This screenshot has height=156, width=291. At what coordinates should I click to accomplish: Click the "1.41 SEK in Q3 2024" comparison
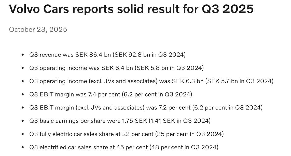(x=179, y=121)
